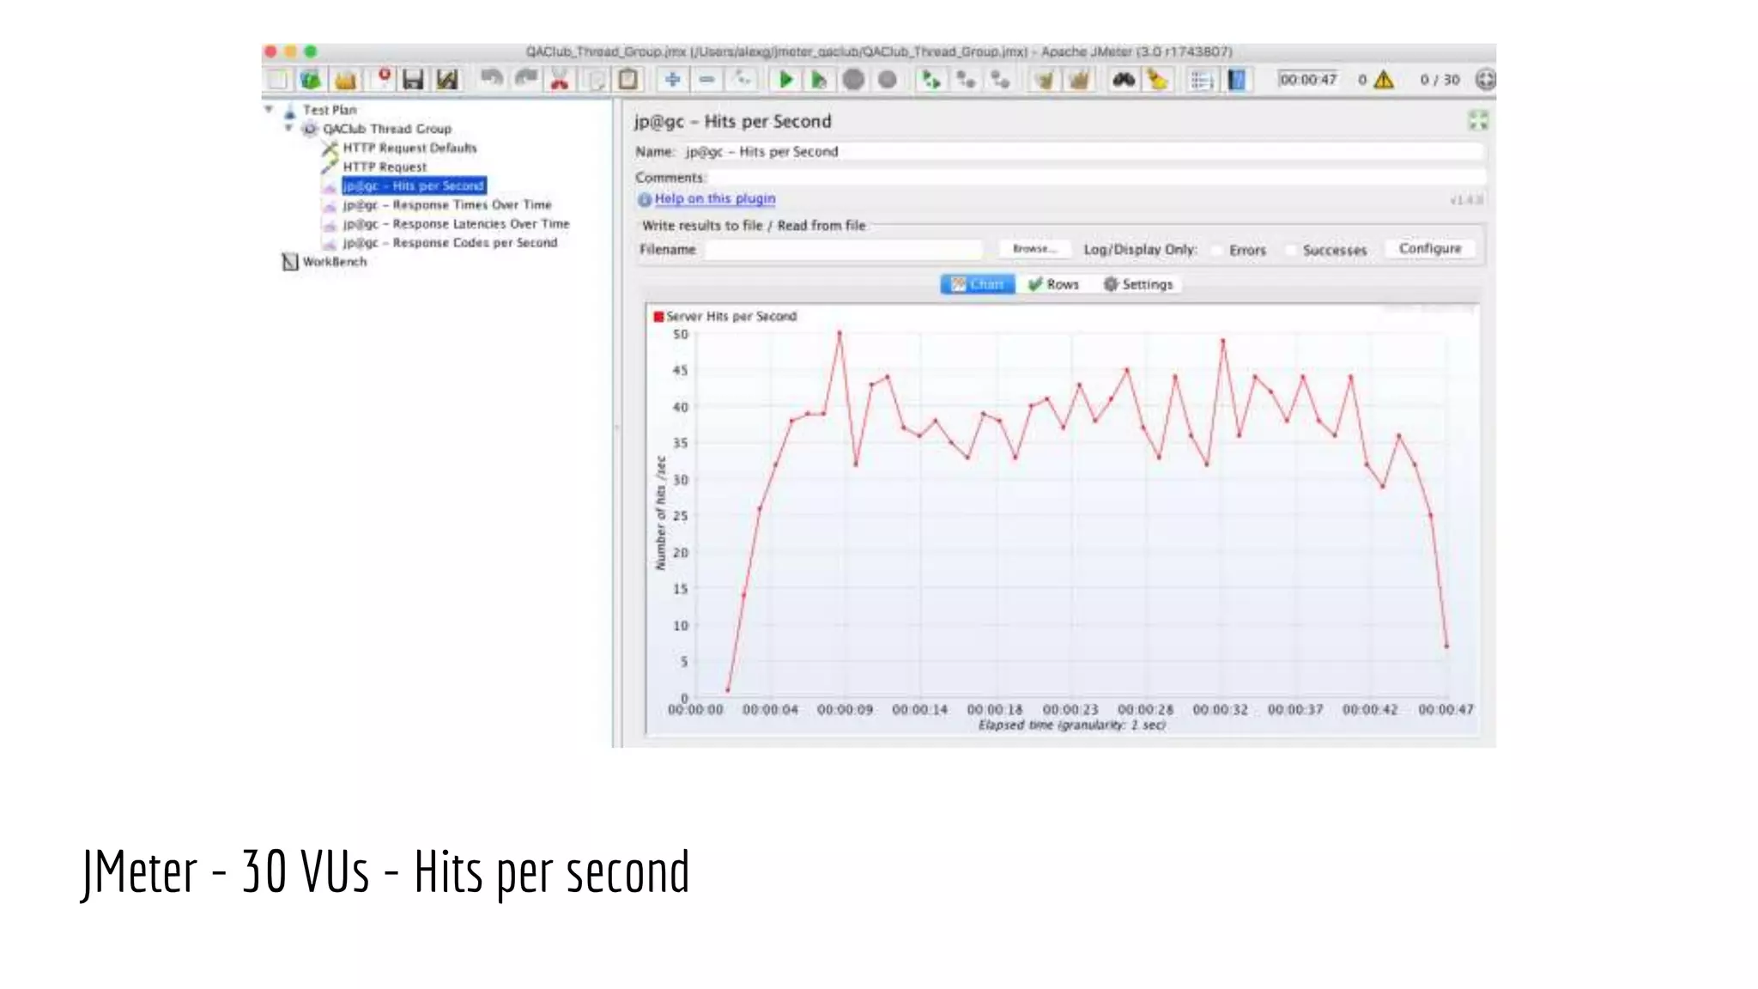This screenshot has height=989, width=1758.
Task: Click the Configure button
Action: [x=1430, y=249]
